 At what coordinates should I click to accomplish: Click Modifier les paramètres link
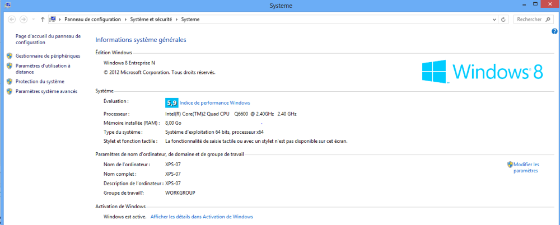[526, 168]
